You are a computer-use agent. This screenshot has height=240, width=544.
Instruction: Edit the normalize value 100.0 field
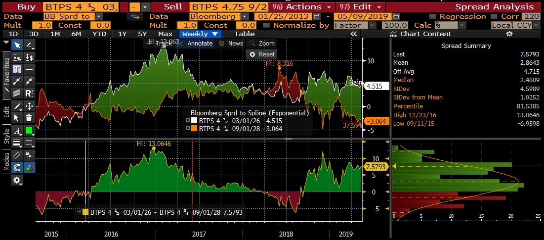point(394,25)
